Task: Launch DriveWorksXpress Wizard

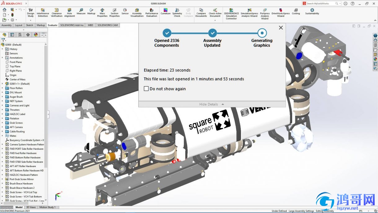Action: point(281,13)
